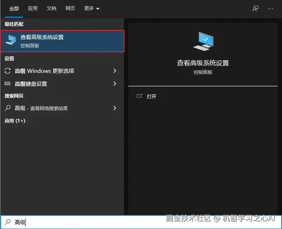
Task: Click the refresh icon for Windows 更新选项
Action: (x=8, y=71)
